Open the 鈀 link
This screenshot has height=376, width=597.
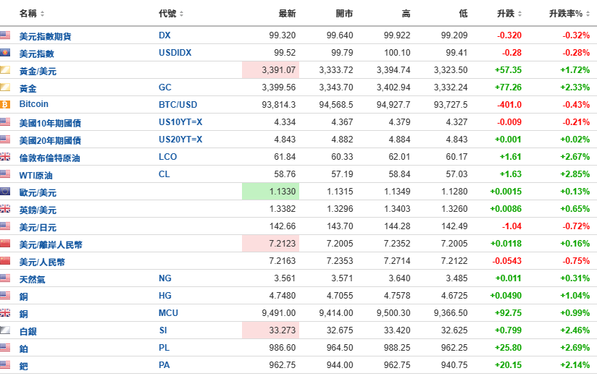click(x=24, y=366)
